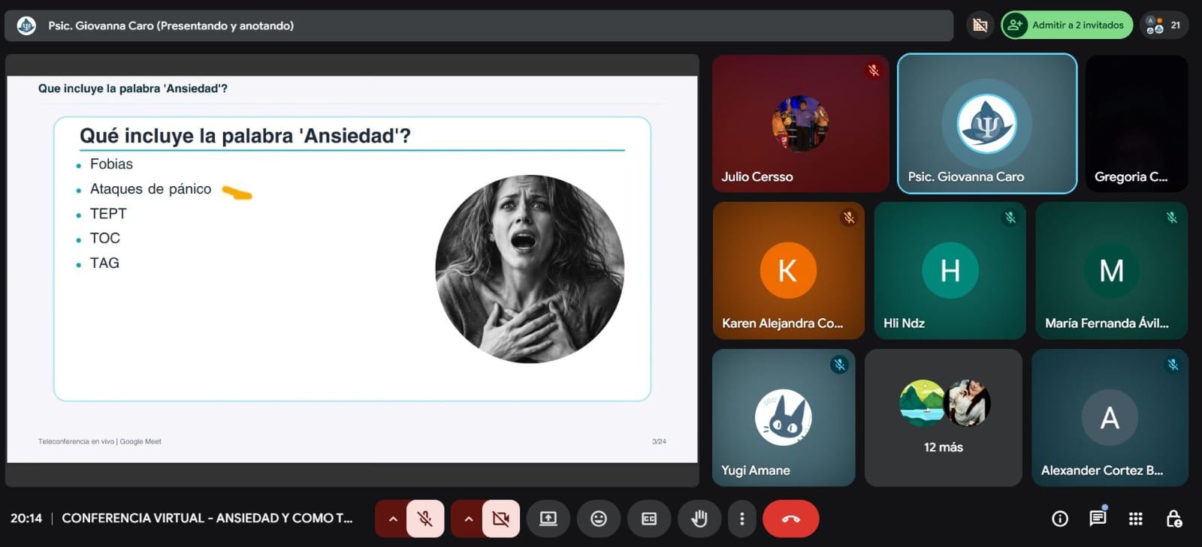Toggle the muted microphone button
The width and height of the screenshot is (1202, 547).
(425, 518)
